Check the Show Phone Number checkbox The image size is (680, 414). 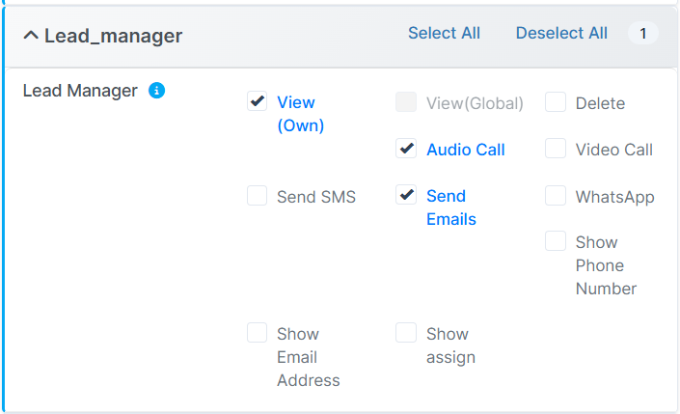click(555, 241)
